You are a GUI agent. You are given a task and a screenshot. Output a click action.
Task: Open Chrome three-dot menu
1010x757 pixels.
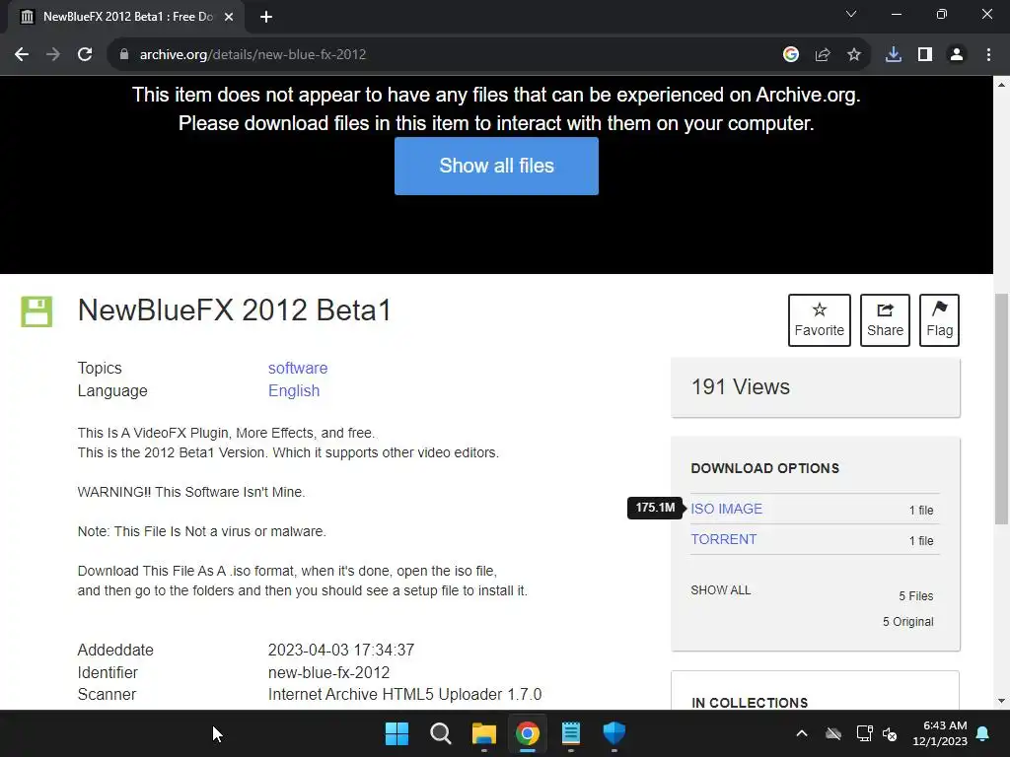pyautogui.click(x=988, y=55)
